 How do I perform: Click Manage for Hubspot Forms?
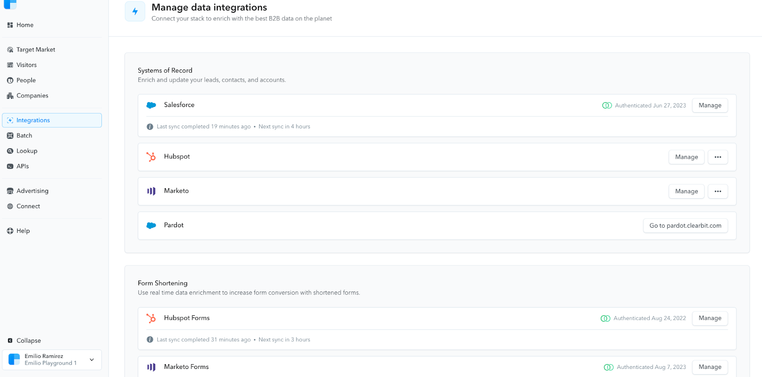[x=710, y=318]
